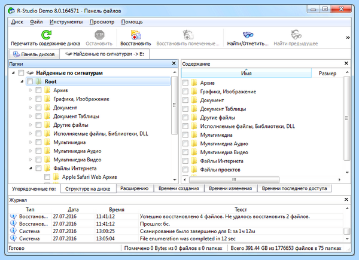Check Графика, Изображение checkbox in the tree

[x=38, y=99]
